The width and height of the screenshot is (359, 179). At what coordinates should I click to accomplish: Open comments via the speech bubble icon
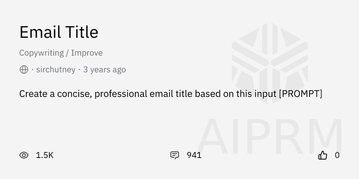tap(175, 155)
